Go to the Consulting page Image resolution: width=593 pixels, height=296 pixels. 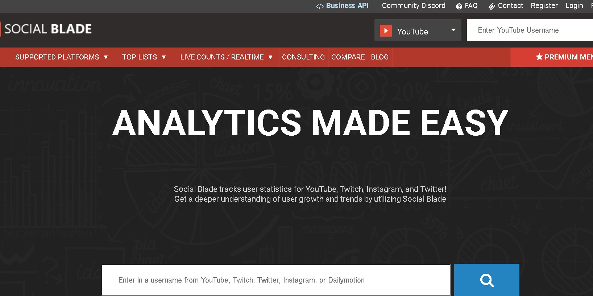click(x=303, y=57)
